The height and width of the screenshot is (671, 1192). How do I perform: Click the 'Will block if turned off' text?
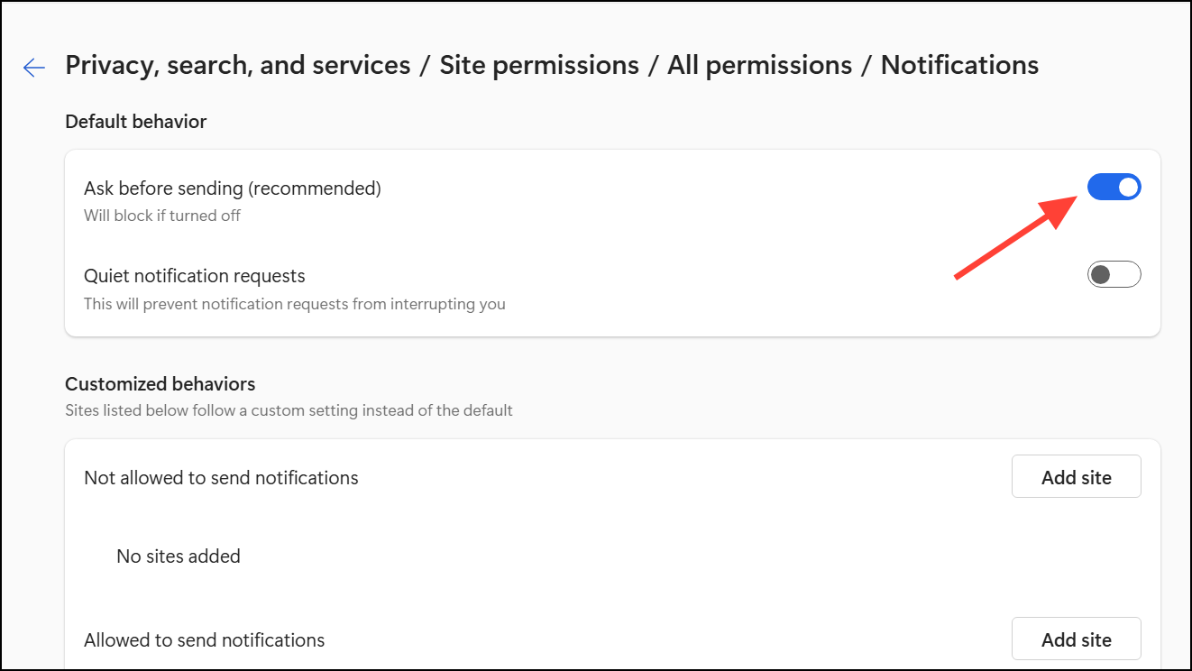pos(162,216)
